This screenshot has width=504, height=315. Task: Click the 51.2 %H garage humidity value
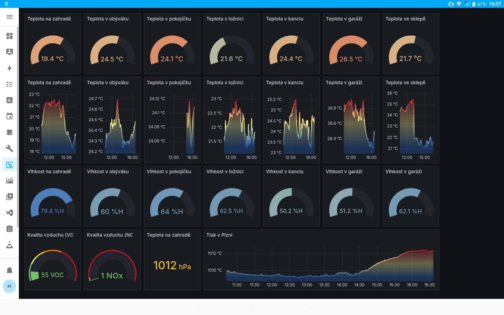tap(351, 211)
